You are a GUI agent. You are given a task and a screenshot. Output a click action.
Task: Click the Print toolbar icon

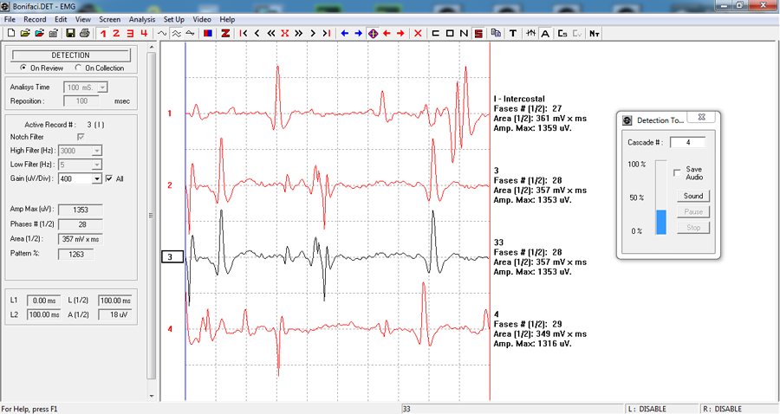[85, 33]
